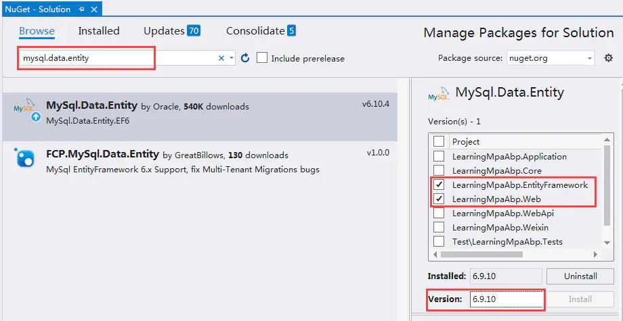Uncheck LearningMpaAbp.Web project
Image resolution: width=623 pixels, height=321 pixels.
pos(439,199)
